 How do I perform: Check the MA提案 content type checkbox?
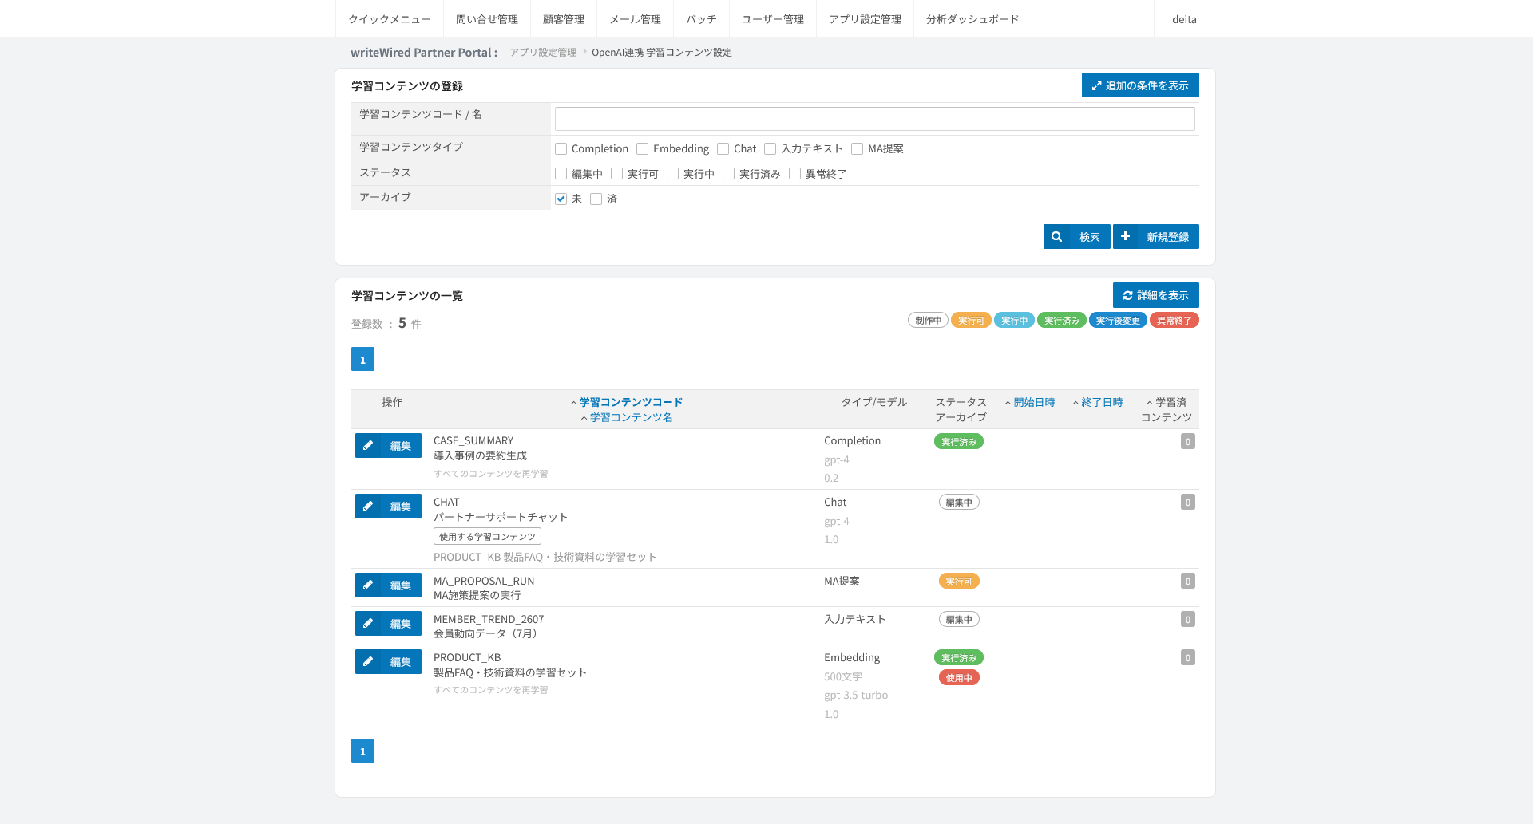click(857, 148)
